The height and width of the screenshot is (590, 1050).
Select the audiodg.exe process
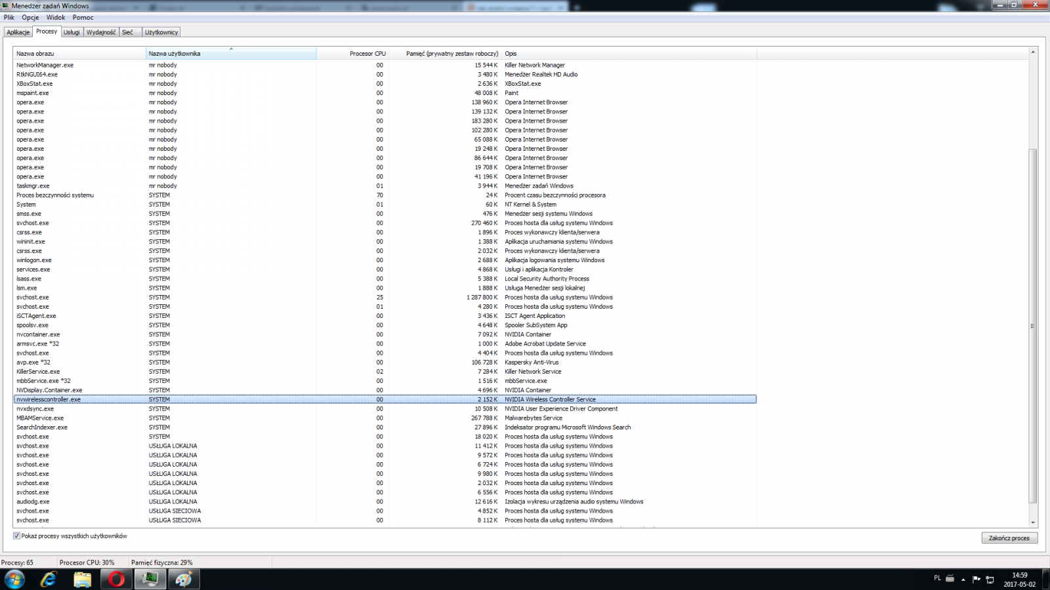pos(385,501)
